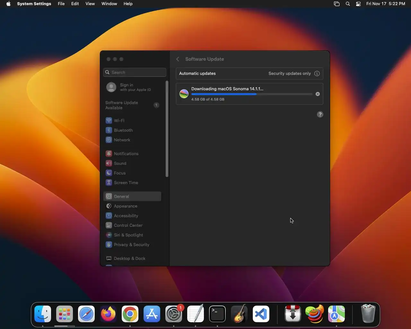Open the Edit menu
The image size is (411, 329).
pos(75,4)
